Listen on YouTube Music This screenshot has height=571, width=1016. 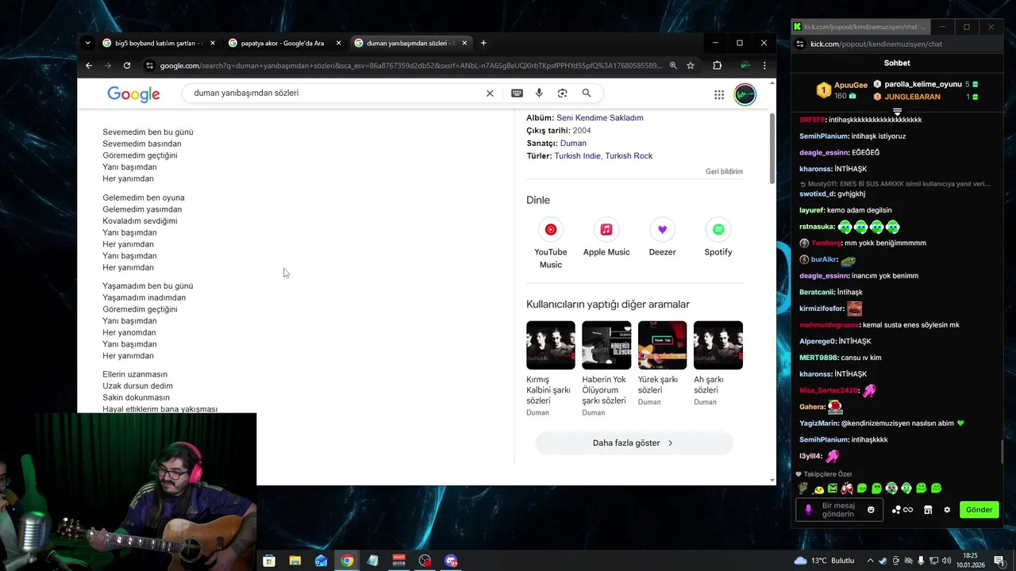click(551, 243)
